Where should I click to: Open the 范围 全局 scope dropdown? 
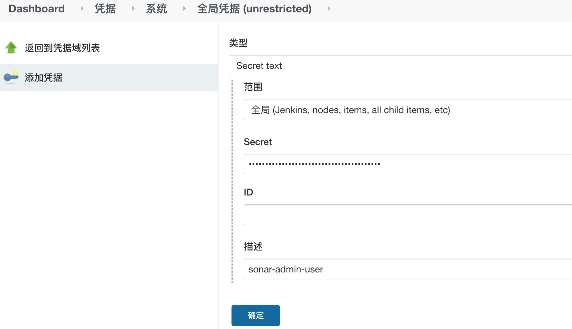coord(408,110)
